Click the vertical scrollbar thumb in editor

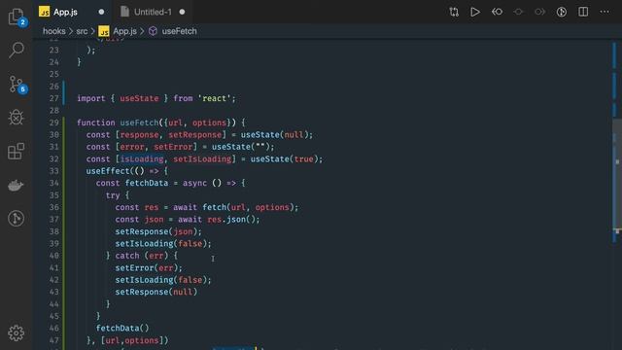point(617,175)
